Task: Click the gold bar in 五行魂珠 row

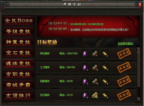Action: [105, 95]
